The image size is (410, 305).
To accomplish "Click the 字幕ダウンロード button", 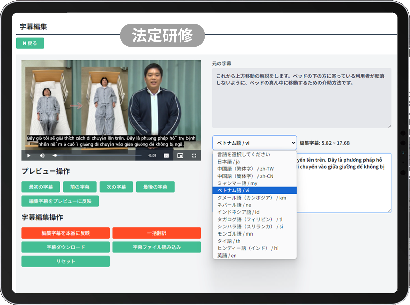I will pyautogui.click(x=66, y=247).
